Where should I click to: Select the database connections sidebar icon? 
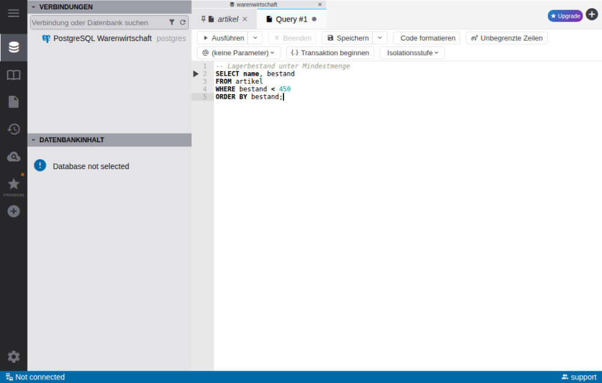(14, 47)
